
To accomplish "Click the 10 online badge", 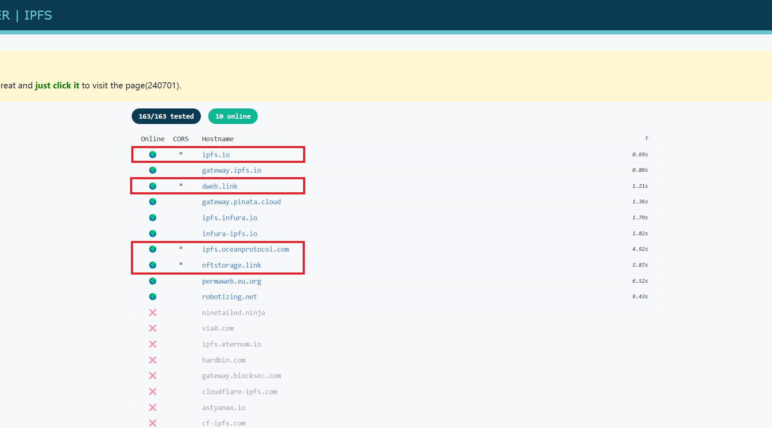I will tap(233, 116).
